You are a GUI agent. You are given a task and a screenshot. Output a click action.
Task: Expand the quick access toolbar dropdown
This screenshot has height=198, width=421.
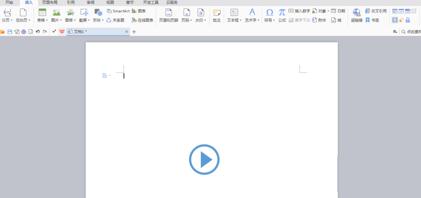click(x=54, y=32)
